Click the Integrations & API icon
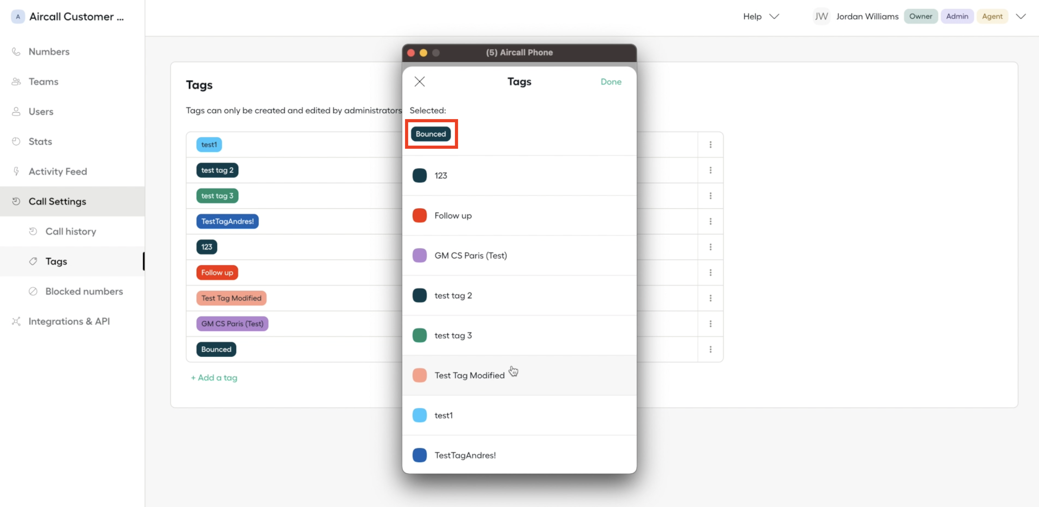Viewport: 1039px width, 507px height. [16, 321]
